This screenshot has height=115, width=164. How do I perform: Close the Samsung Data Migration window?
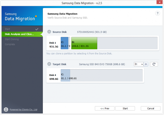click(x=159, y=2)
